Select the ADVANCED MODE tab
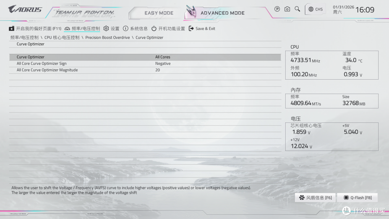This screenshot has height=219, width=389. 223,13
